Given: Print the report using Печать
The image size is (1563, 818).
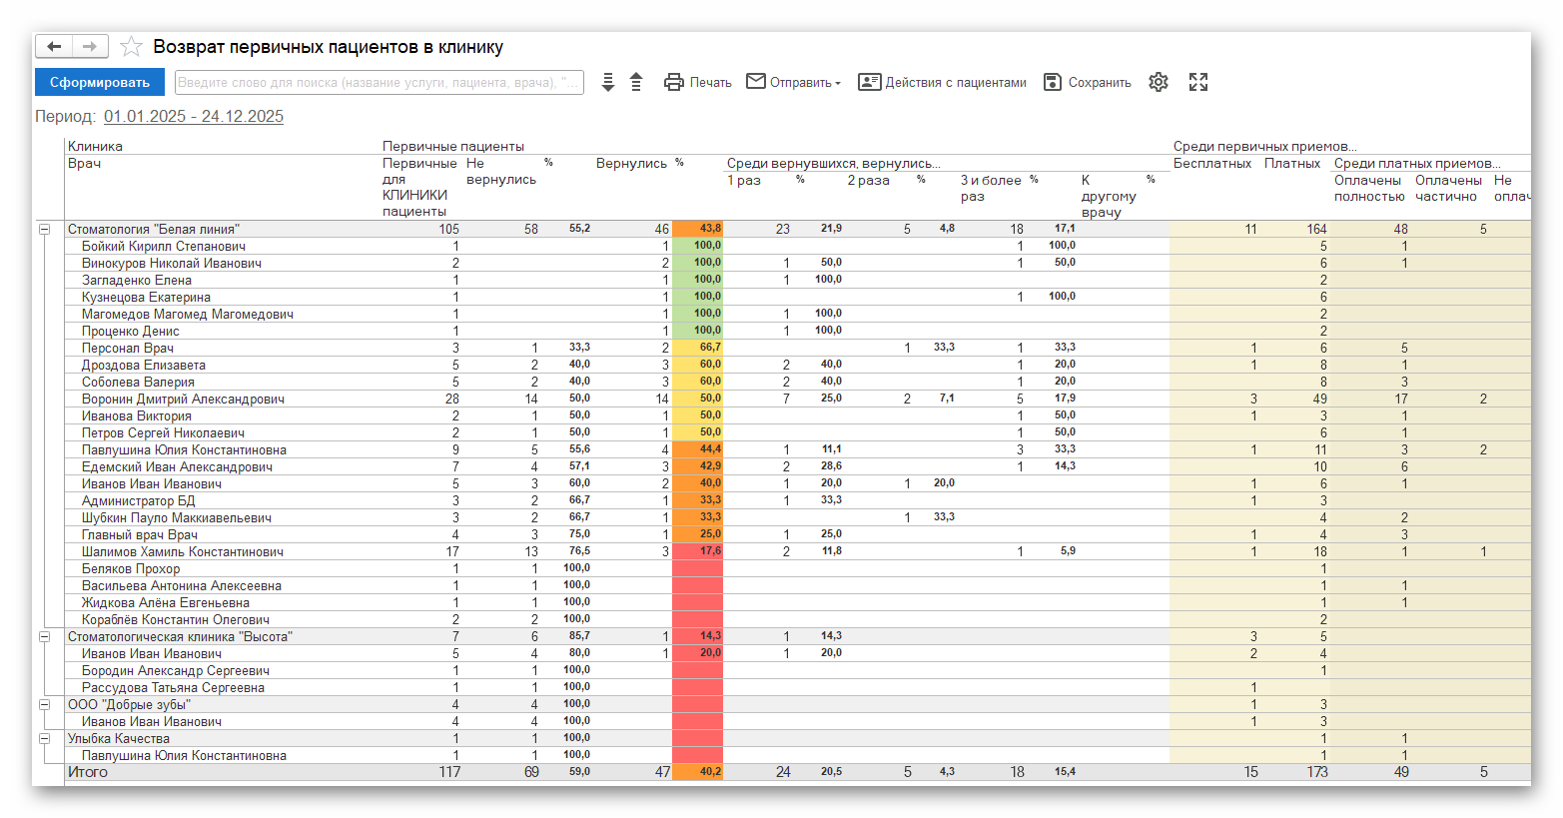Looking at the screenshot, I should 698,83.
